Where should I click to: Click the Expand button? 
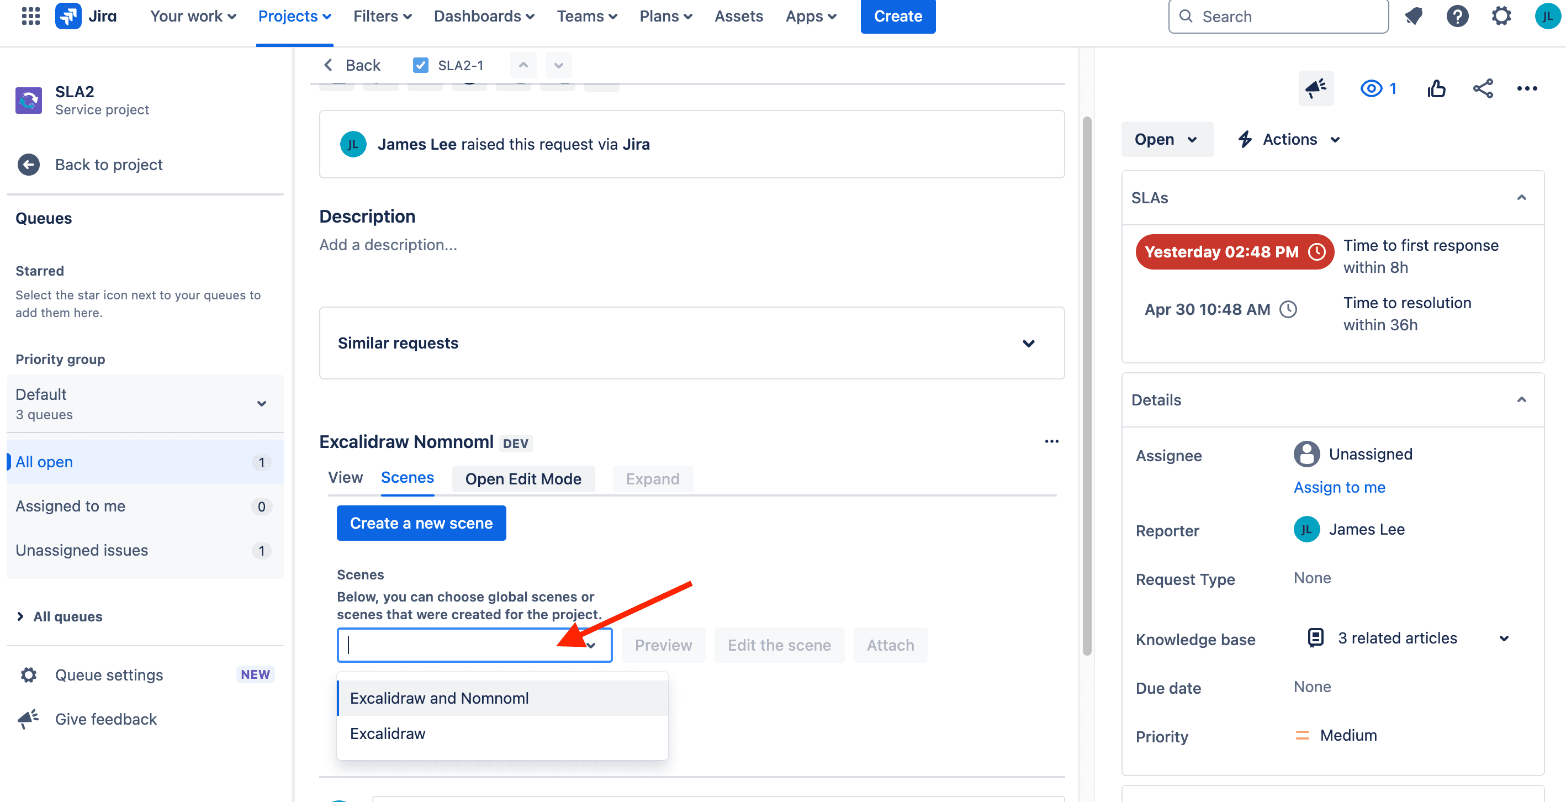coord(652,479)
